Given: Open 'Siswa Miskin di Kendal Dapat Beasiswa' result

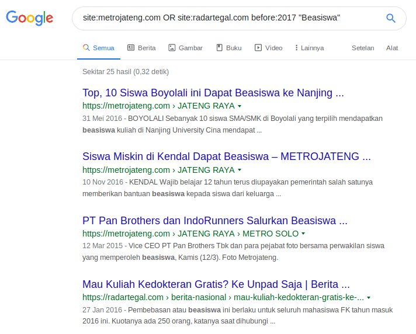Looking at the screenshot, I should click(x=227, y=156).
